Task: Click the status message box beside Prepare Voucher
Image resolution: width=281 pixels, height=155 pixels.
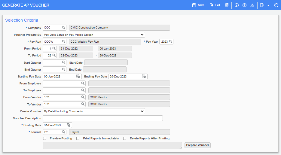Action: [x=112, y=145]
